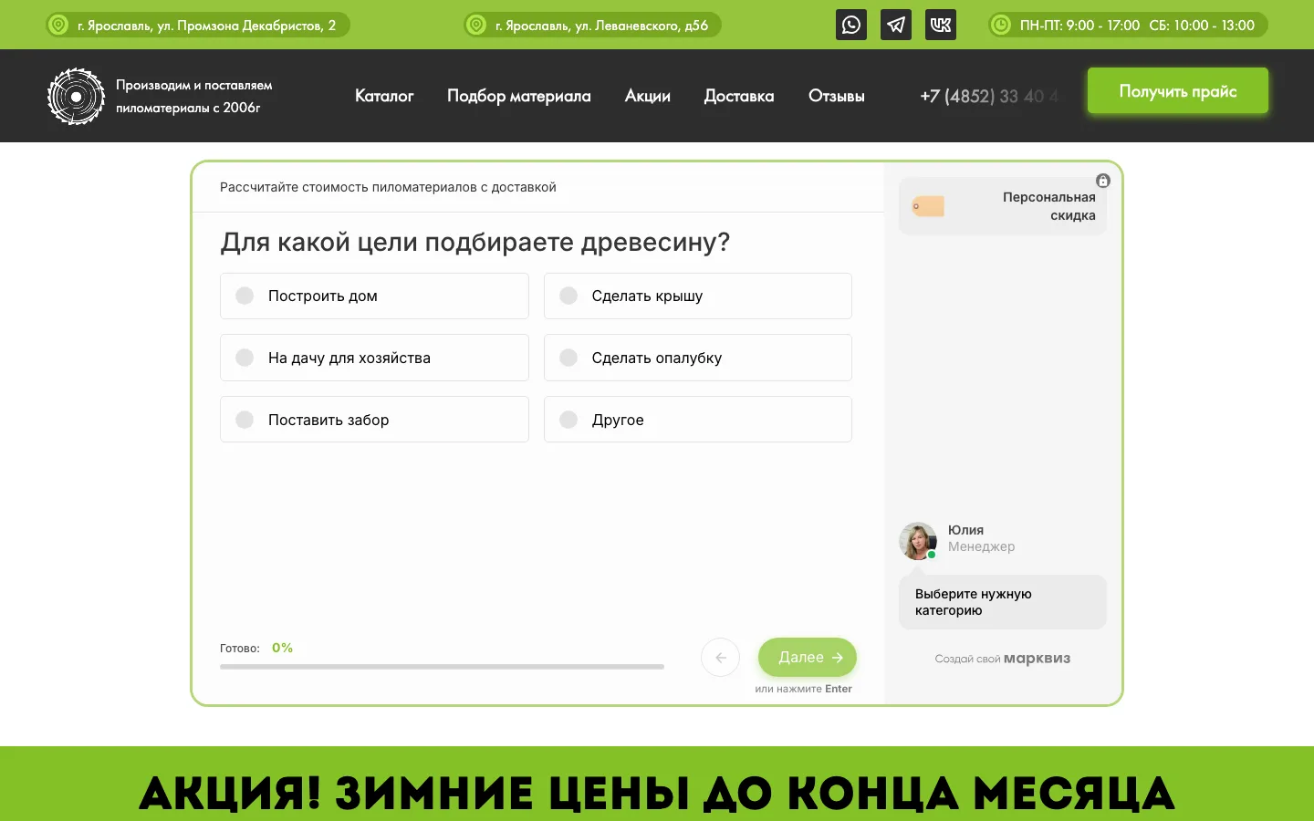Viewport: 1314px width, 821px height.
Task: Click the "Производим и поставляем пиломатериалы" tagline
Action: 194,96
